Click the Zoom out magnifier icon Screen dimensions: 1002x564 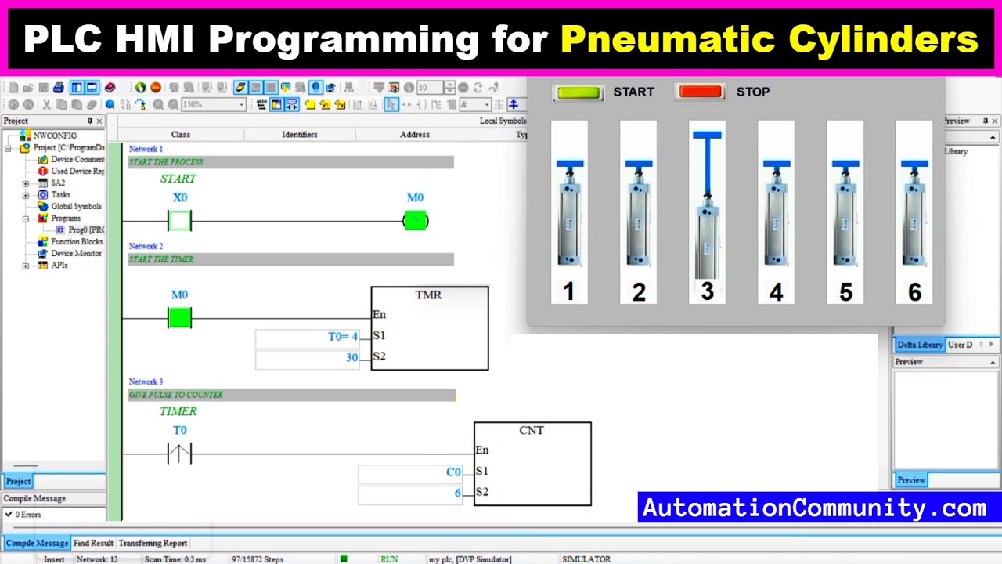pos(173,104)
